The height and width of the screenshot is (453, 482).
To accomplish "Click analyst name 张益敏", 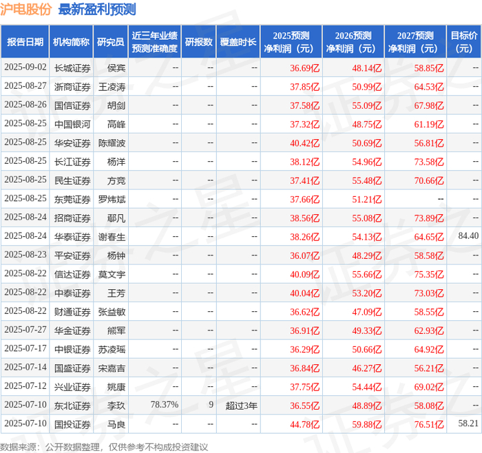I will click(x=112, y=312).
